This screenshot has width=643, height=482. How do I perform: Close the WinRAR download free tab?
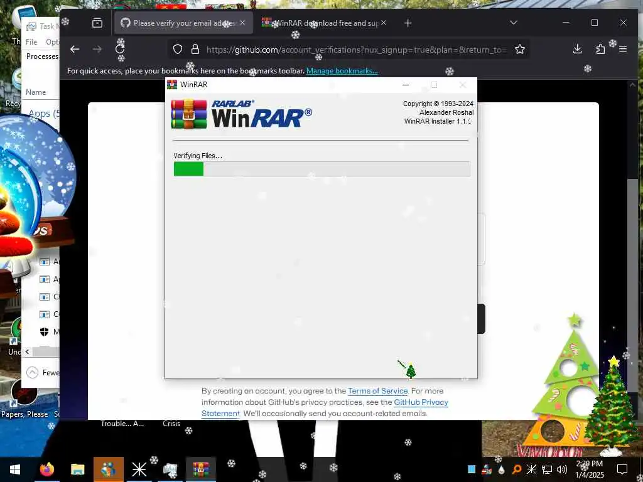pos(384,23)
